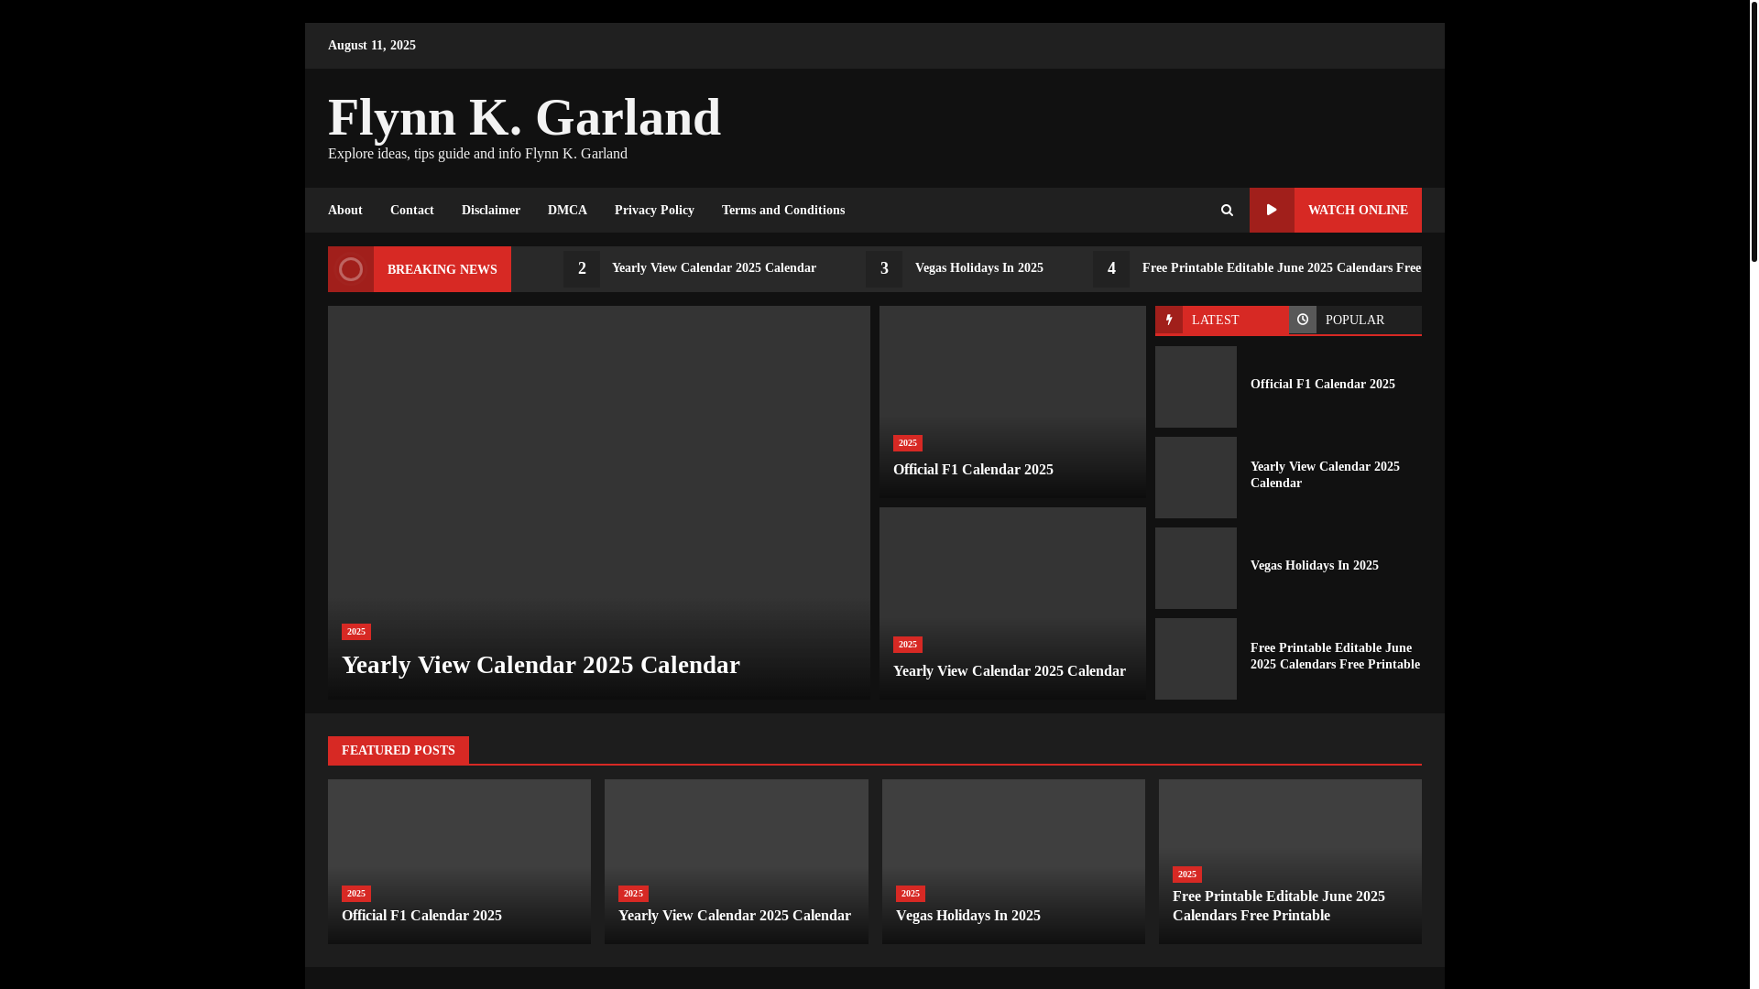Click the number 3 ticker badge

point(884,269)
